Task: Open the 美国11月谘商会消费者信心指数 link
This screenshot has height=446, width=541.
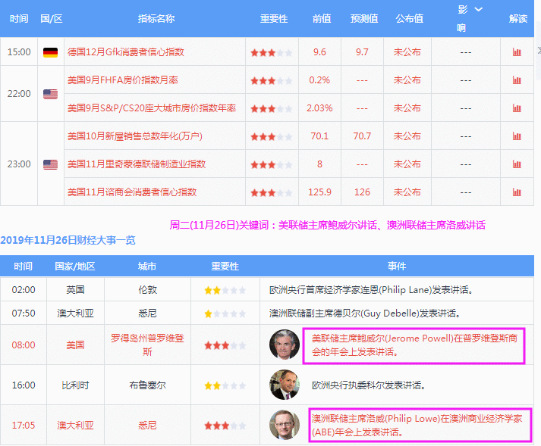Action: click(x=132, y=192)
